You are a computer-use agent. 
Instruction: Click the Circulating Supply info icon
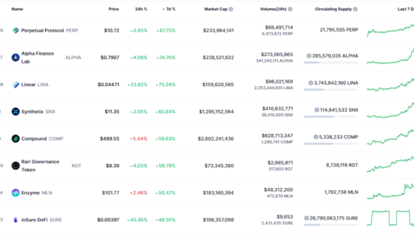tap(355, 9)
